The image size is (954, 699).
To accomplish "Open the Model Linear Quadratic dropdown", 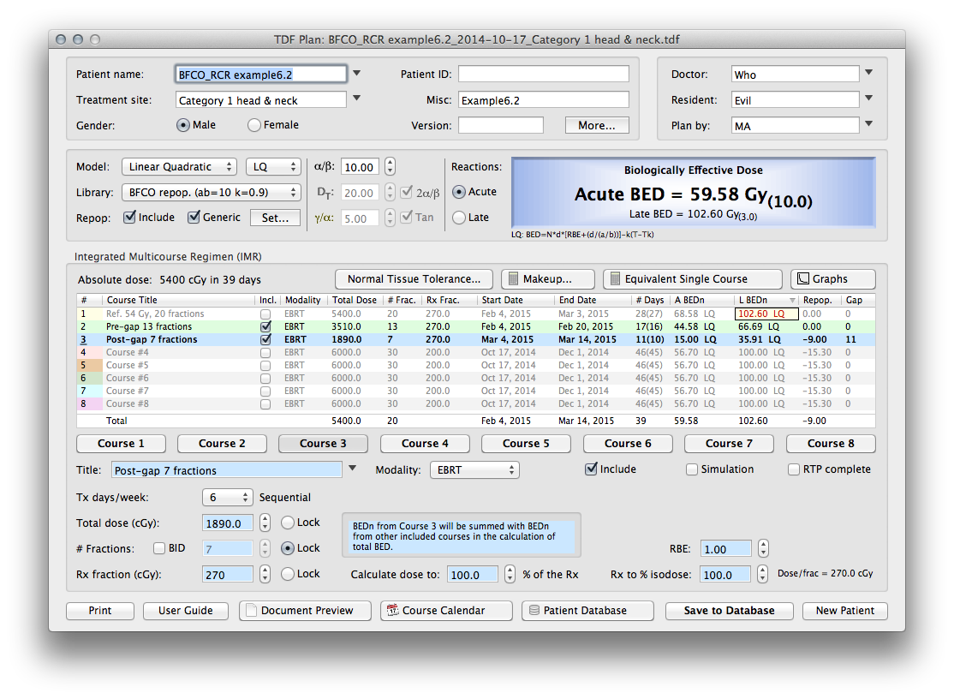I will pyautogui.click(x=179, y=167).
